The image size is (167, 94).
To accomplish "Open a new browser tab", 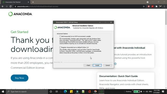I will (33, 2).
